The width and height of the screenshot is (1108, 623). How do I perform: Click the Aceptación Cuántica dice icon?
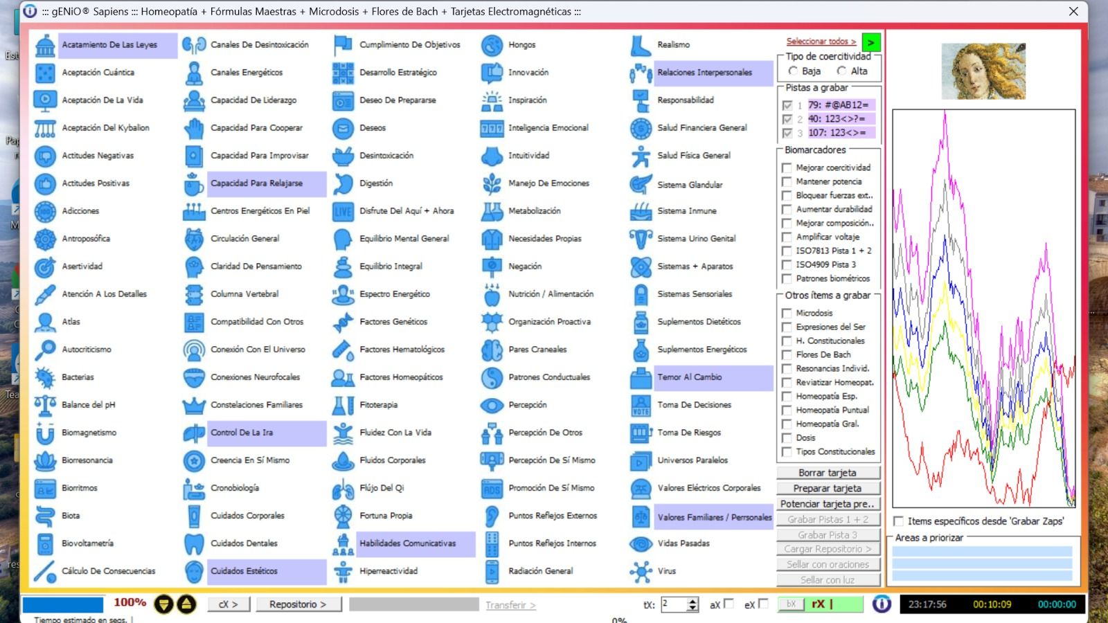pos(45,73)
